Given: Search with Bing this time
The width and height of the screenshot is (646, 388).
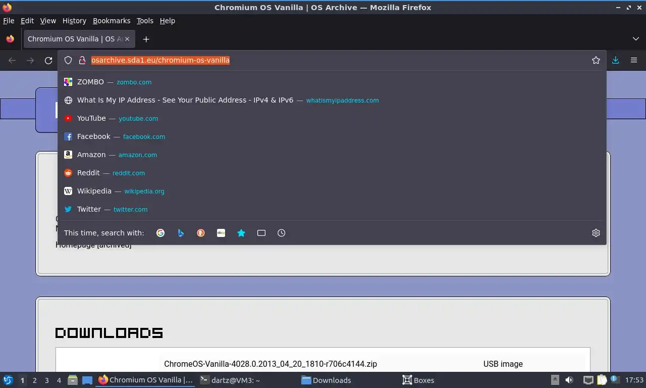Looking at the screenshot, I should 181,233.
